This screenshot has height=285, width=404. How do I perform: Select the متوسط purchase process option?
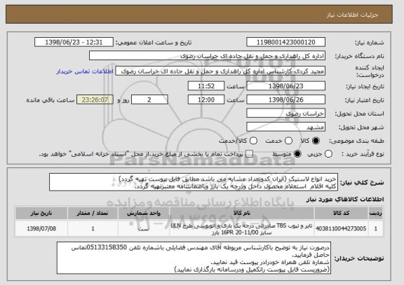point(297,154)
